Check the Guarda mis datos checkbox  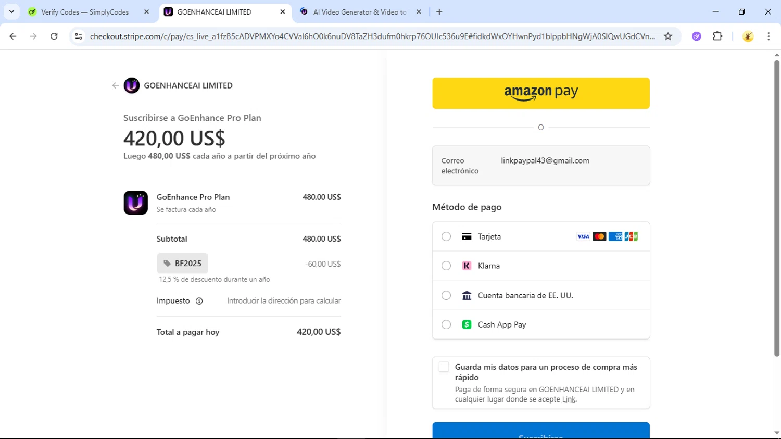pos(444,367)
